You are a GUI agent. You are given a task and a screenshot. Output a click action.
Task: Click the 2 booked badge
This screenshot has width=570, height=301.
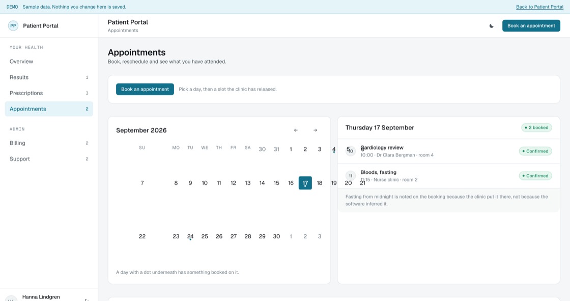[x=536, y=128]
